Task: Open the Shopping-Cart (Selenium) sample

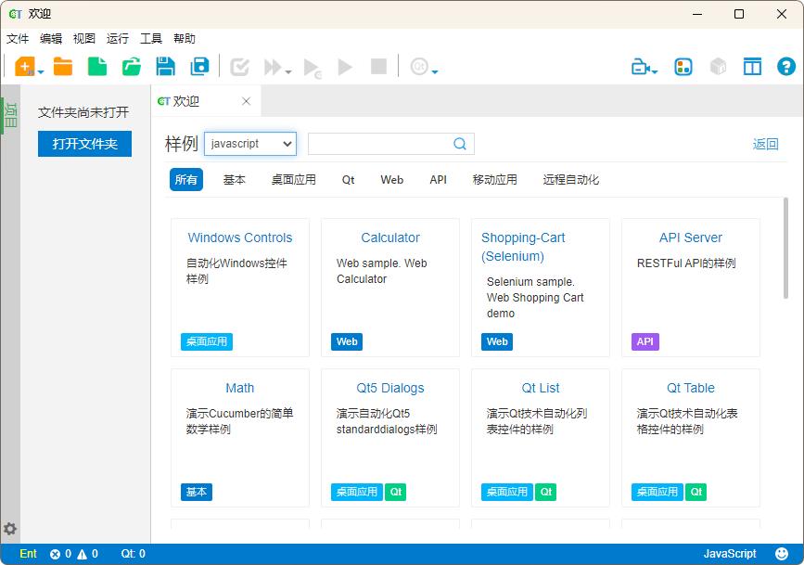Action: coord(523,247)
